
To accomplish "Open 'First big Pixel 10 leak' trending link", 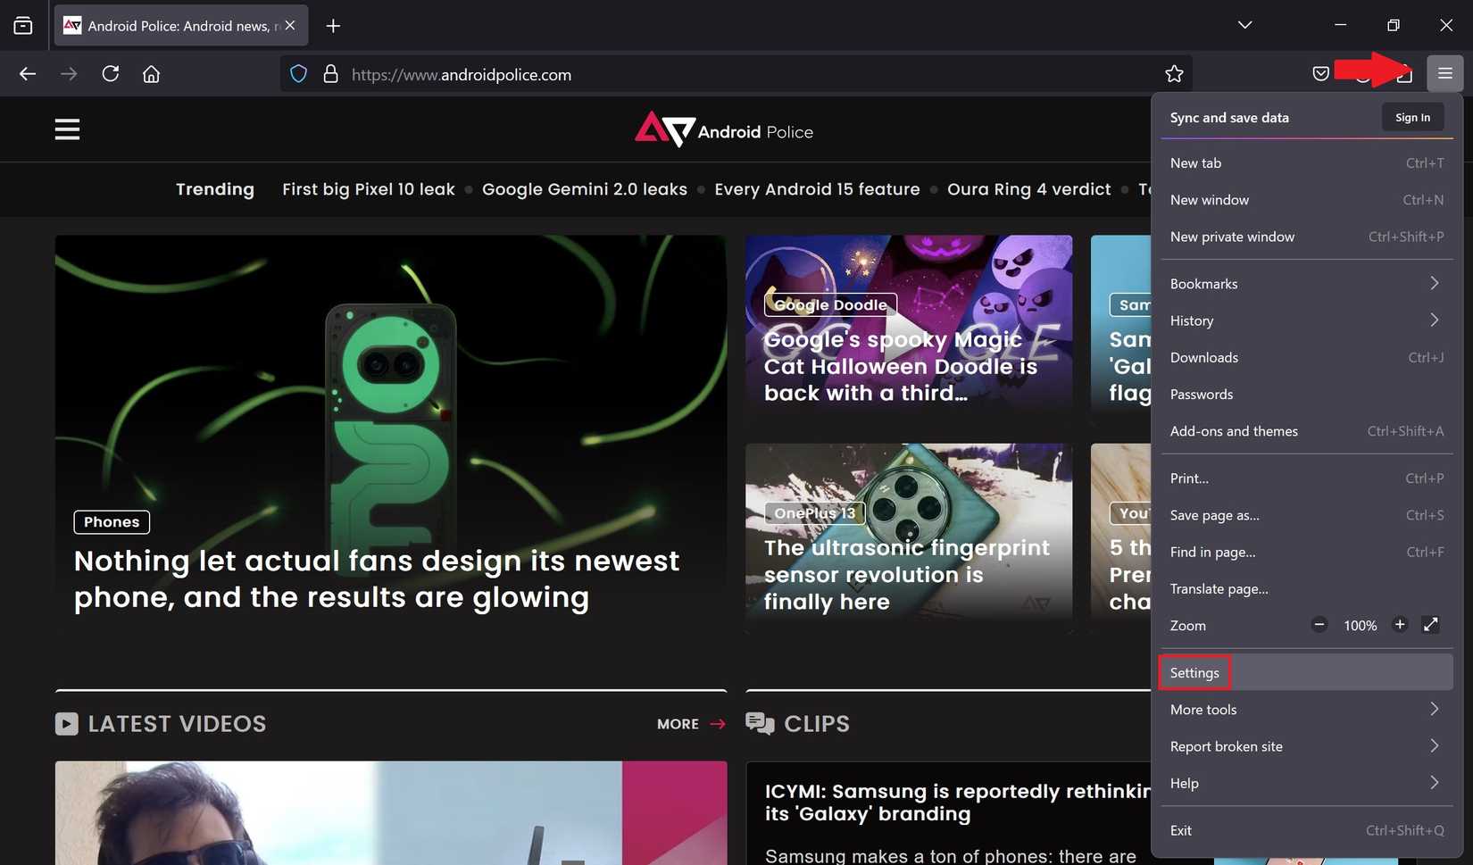I will click(x=368, y=189).
